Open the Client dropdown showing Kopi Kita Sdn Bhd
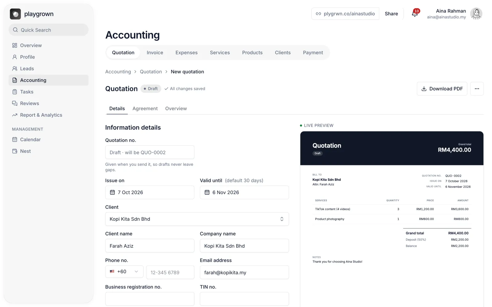Screen dimensions: 492x307 click(x=197, y=219)
